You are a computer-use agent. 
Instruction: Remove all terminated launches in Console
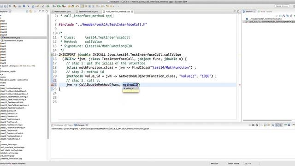[x=257, y=125]
